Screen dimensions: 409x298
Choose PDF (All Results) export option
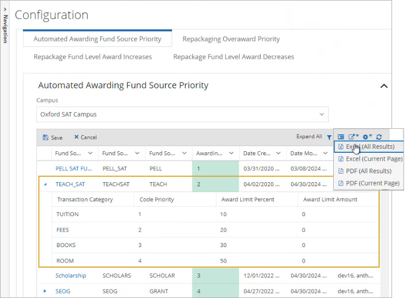coord(369,171)
